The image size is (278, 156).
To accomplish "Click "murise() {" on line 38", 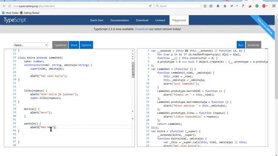I will coord(32,109).
